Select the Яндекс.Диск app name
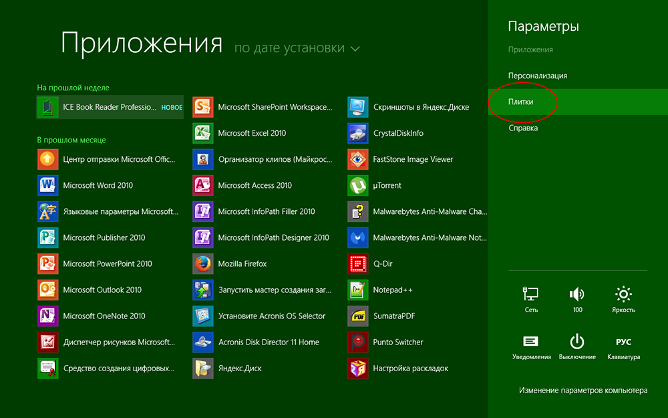This screenshot has height=418, width=668. (240, 368)
